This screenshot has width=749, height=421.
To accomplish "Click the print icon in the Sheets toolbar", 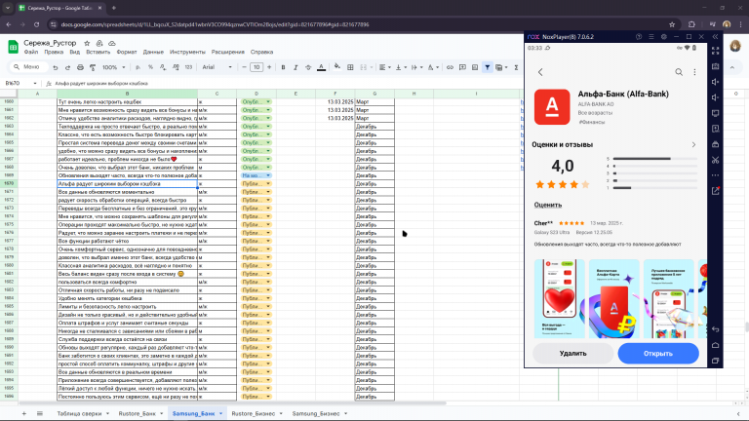I will (x=80, y=67).
